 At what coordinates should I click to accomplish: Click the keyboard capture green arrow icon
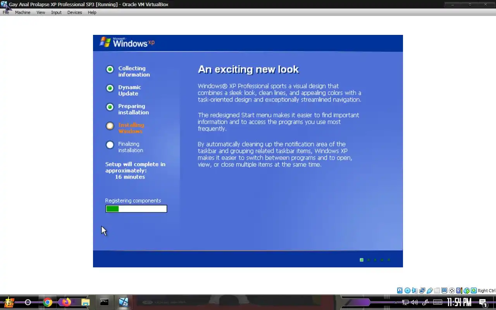474,291
